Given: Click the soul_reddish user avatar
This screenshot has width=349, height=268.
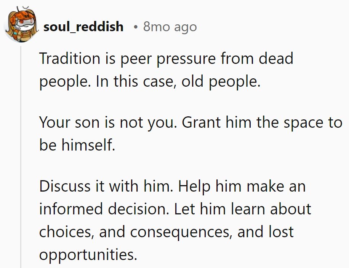Looking at the screenshot, I should tap(20, 26).
